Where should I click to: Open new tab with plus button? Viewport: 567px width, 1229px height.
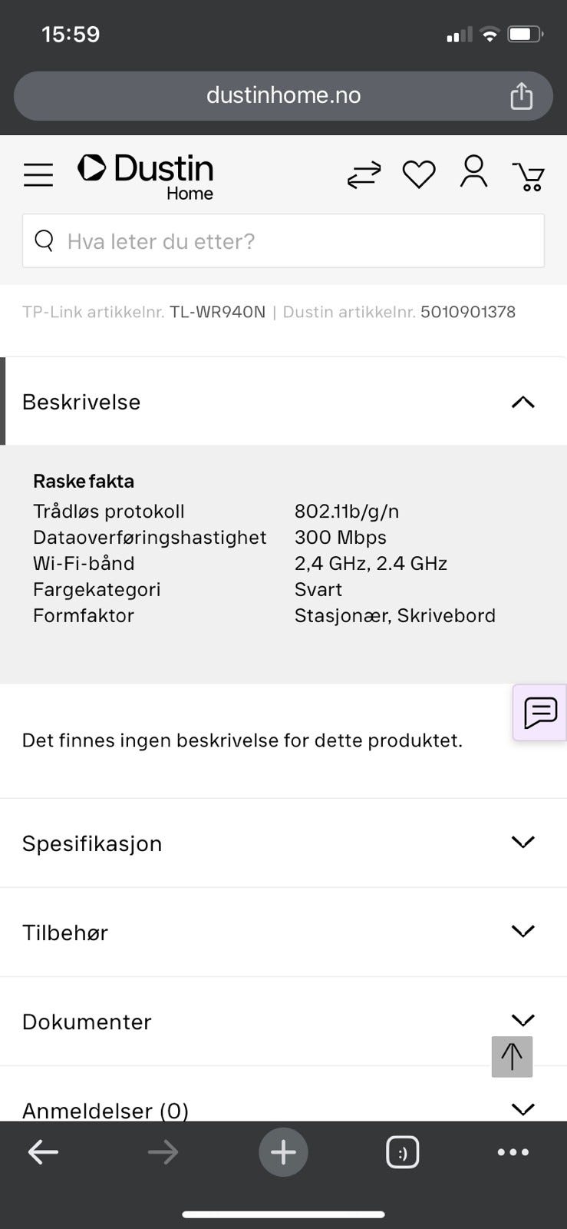coord(283,1151)
